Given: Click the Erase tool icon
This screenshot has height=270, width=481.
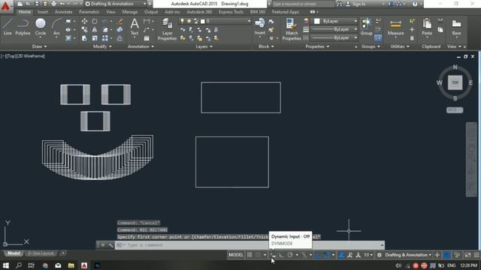Looking at the screenshot, I should point(120,22).
